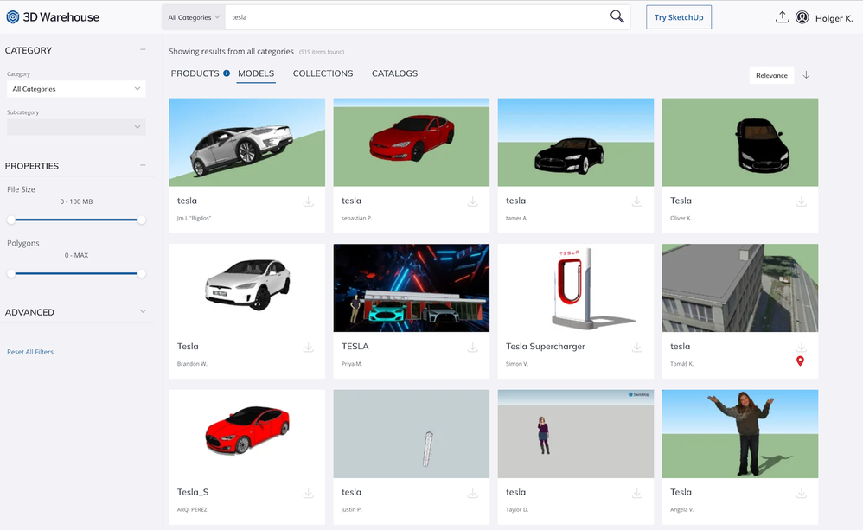Click the 'TESLA' title by Priya M.
The width and height of the screenshot is (863, 530).
[x=355, y=346]
